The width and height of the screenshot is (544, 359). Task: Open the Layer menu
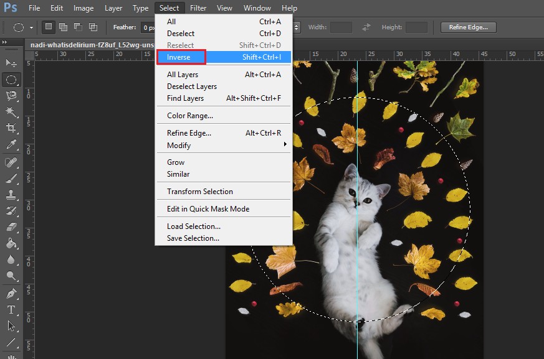pyautogui.click(x=113, y=8)
